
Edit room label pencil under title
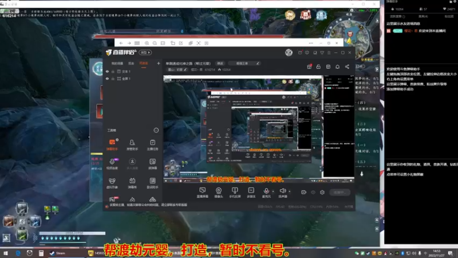coord(185,69)
